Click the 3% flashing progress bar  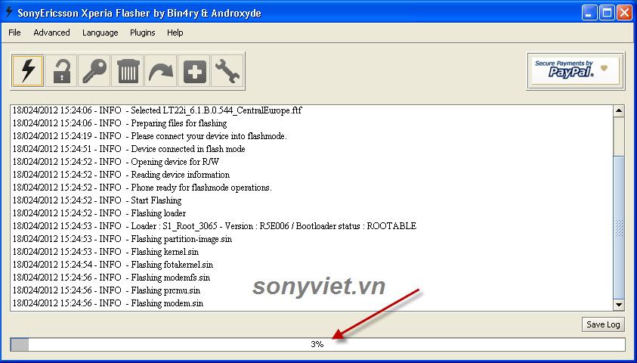(x=317, y=344)
